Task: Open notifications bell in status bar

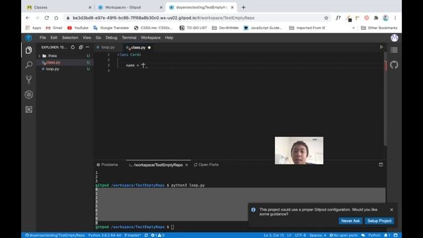Action: (x=387, y=235)
